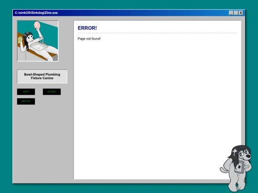
Task: Close the Zine.exe window with X
Action: click(241, 13)
